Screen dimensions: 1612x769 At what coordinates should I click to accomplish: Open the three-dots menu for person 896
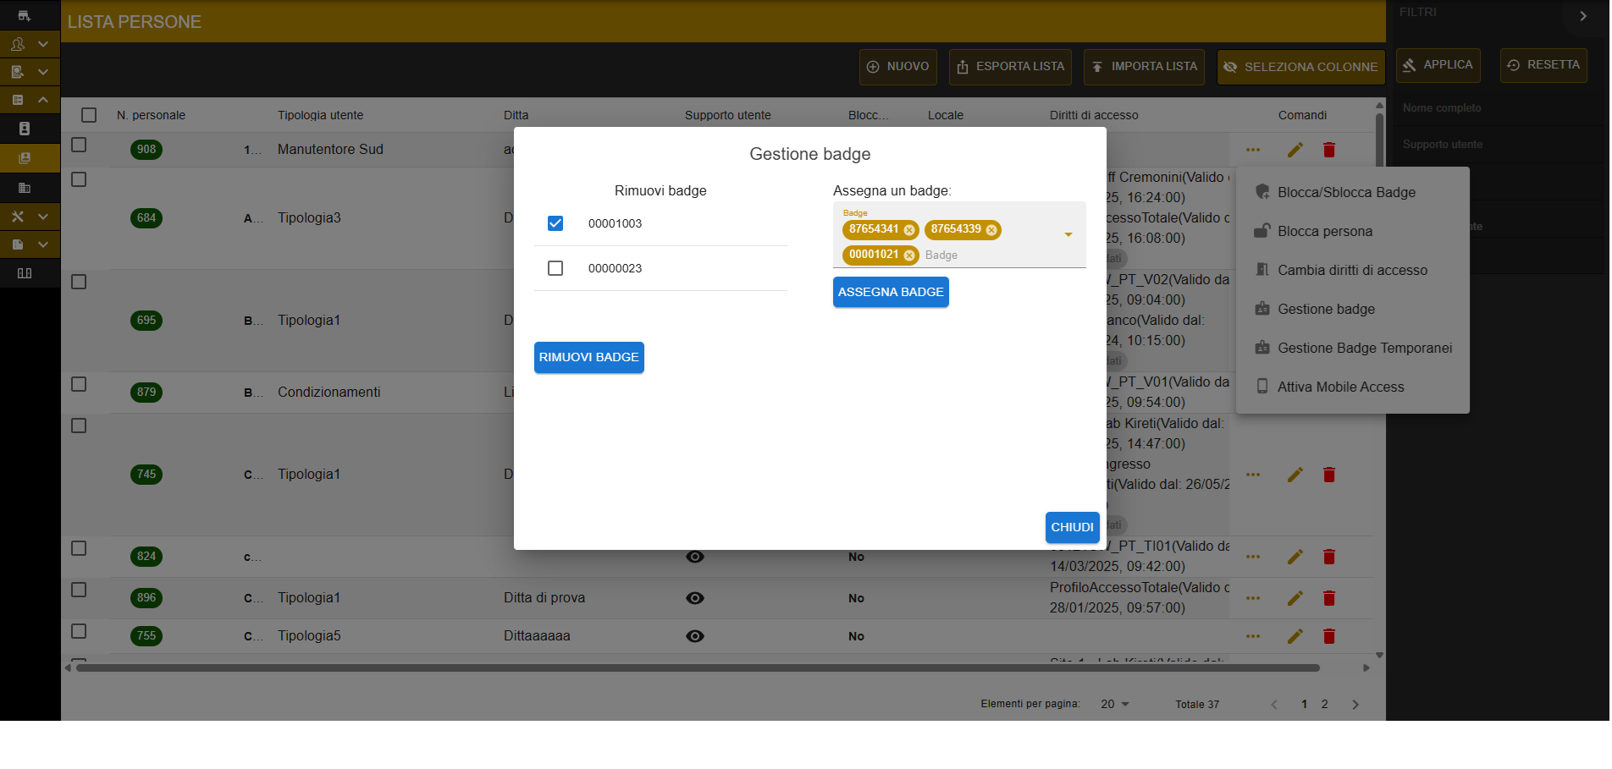pos(1253,598)
